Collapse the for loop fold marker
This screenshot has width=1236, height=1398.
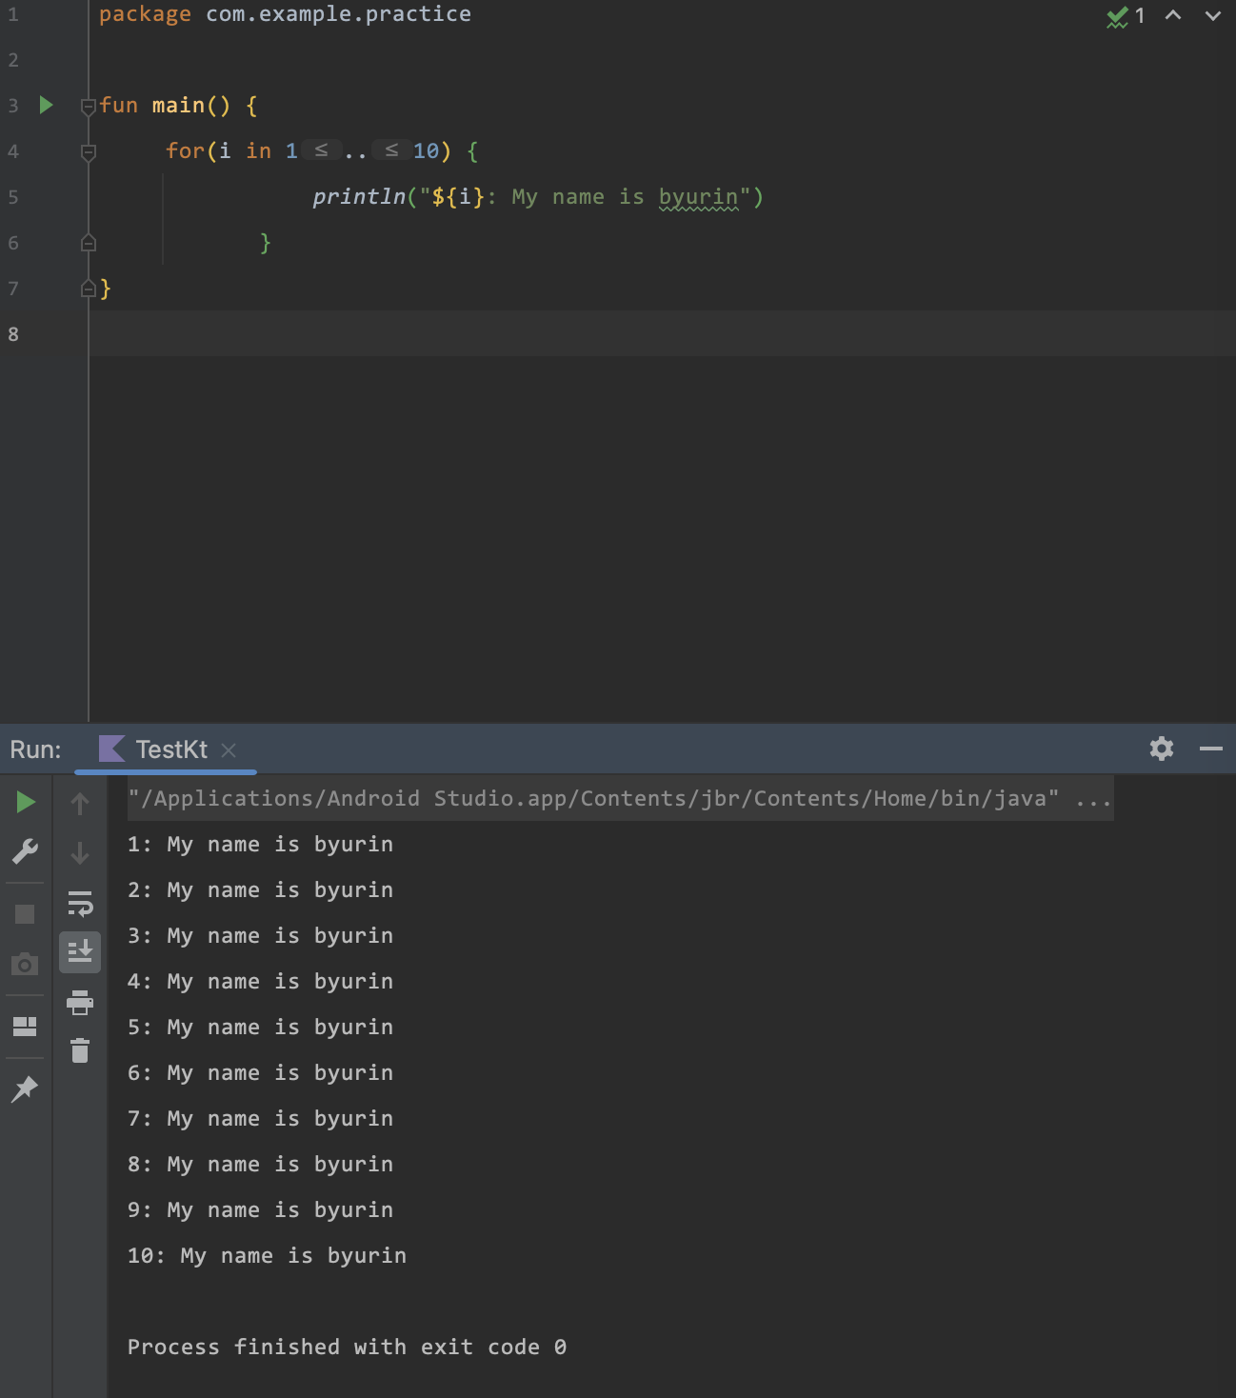(88, 151)
